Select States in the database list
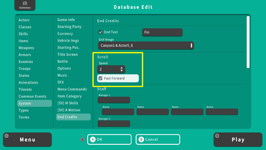 (x=24, y=76)
